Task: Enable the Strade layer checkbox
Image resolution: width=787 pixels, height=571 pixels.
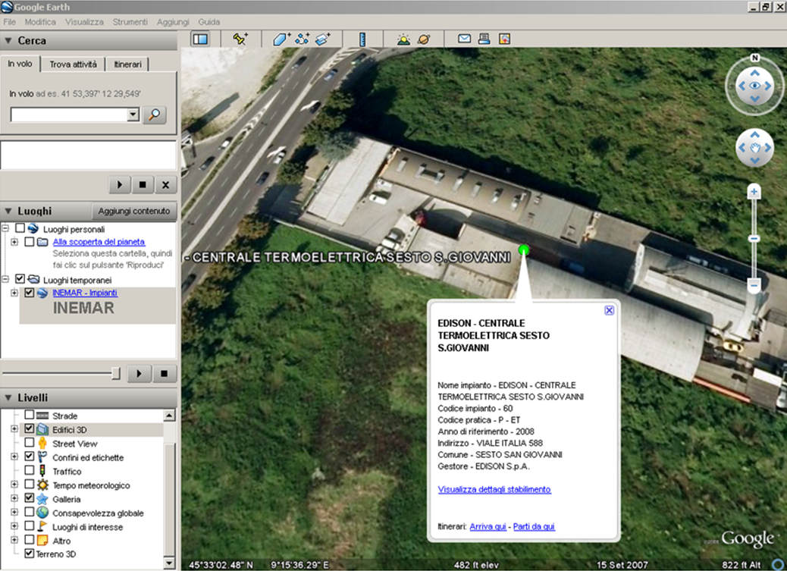Action: click(x=30, y=416)
